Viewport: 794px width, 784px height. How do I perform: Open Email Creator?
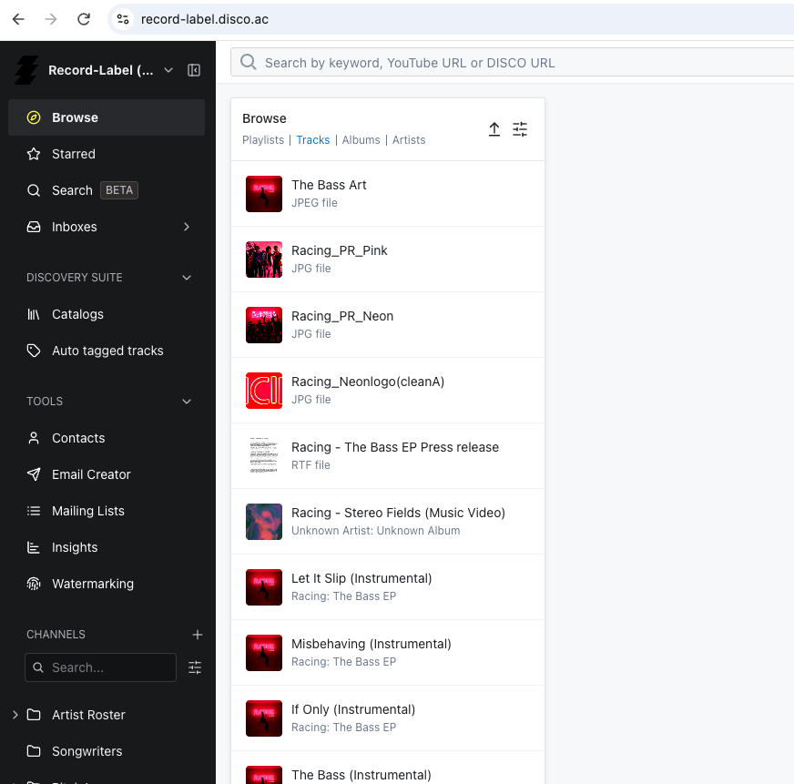click(107, 474)
